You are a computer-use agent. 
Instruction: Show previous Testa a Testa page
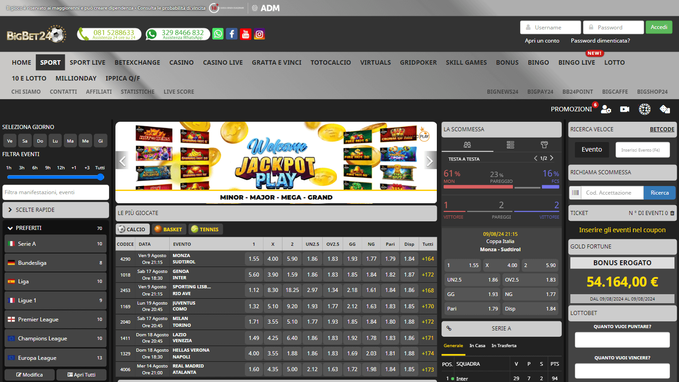coord(536,158)
